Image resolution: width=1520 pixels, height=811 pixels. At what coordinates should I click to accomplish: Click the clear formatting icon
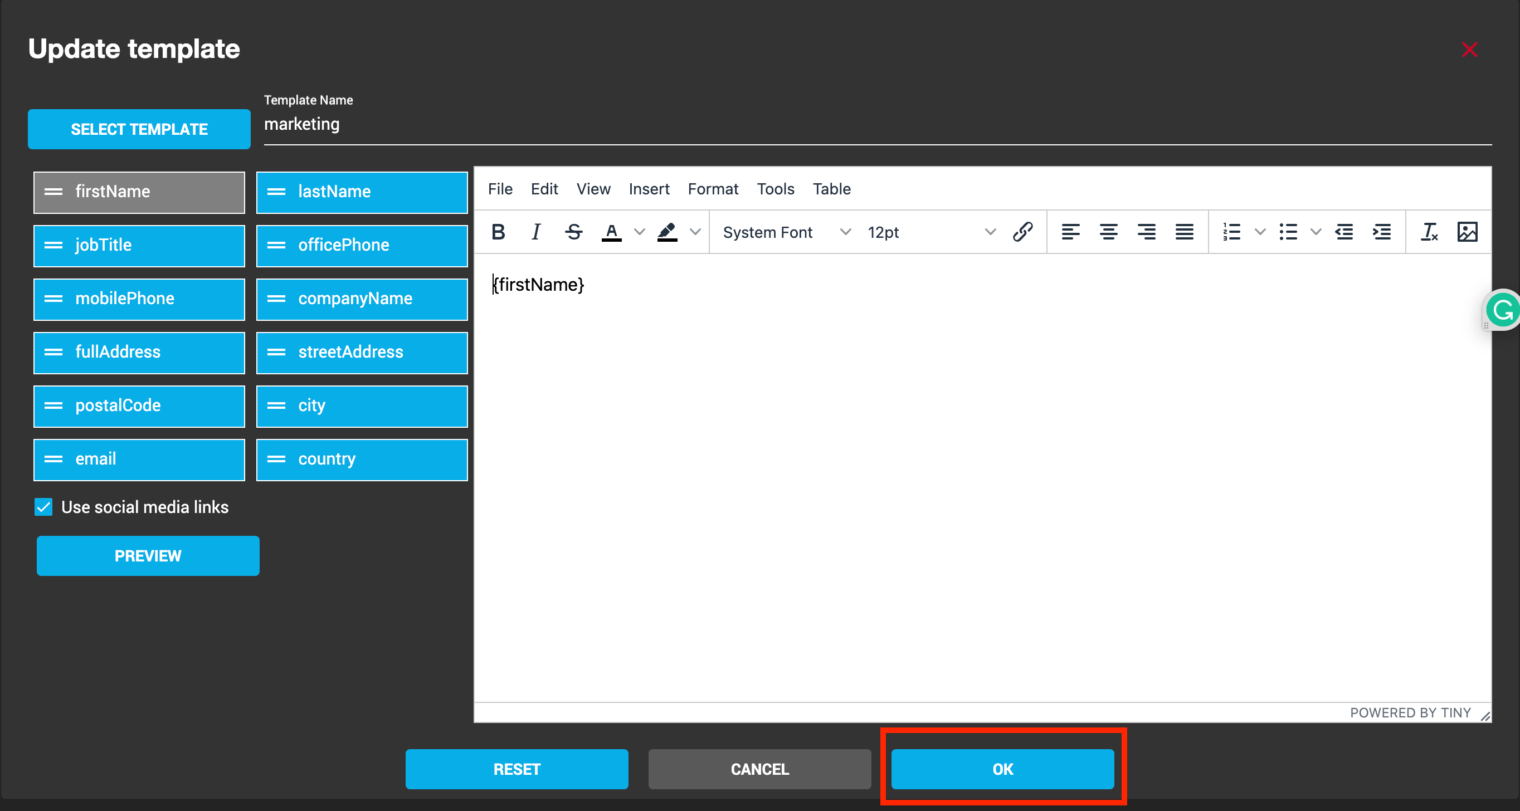tap(1429, 232)
